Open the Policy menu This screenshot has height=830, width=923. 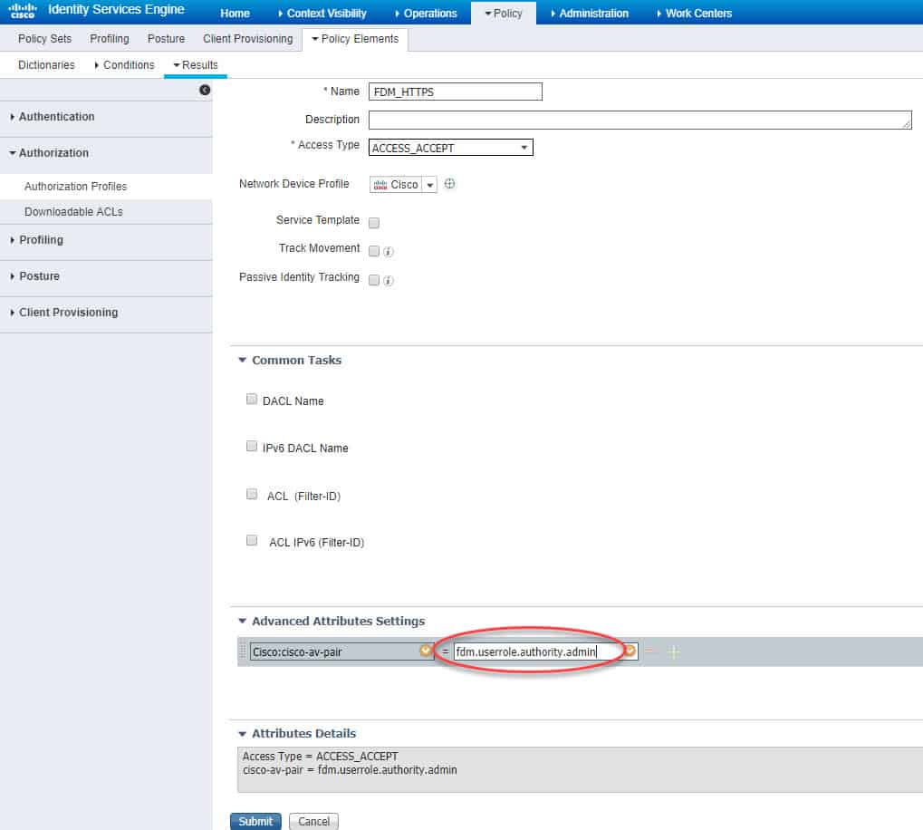pyautogui.click(x=504, y=13)
